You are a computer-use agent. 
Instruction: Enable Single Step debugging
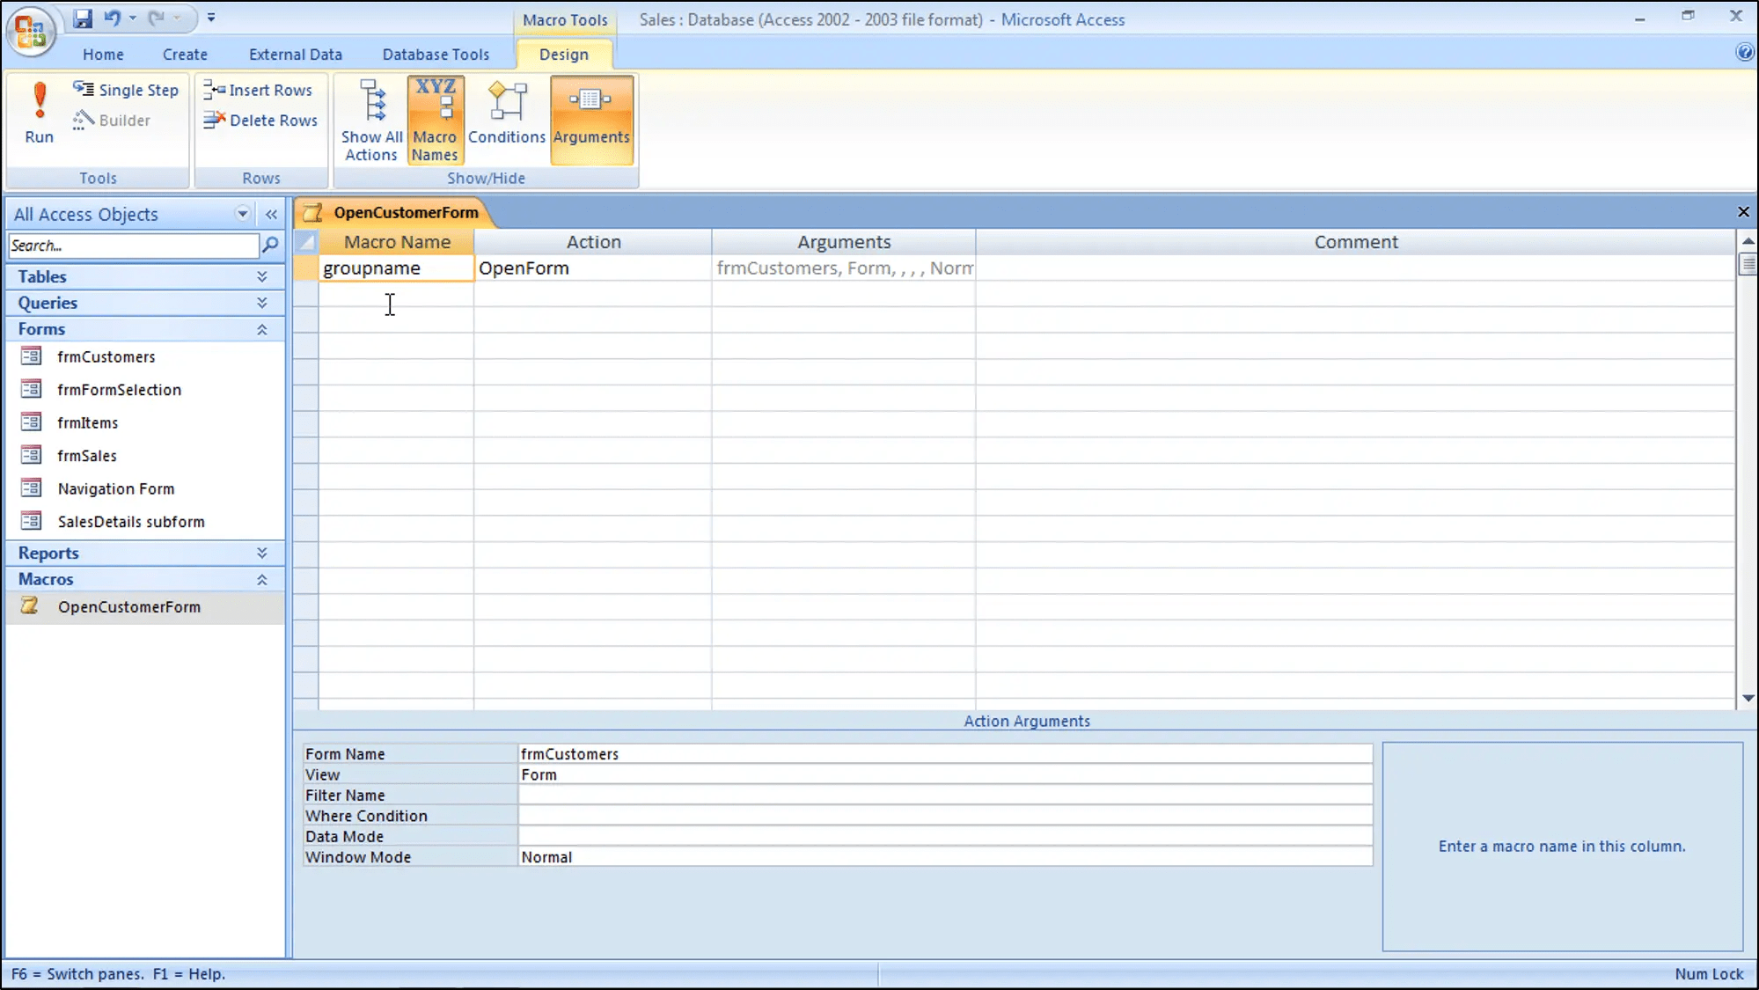tap(126, 89)
